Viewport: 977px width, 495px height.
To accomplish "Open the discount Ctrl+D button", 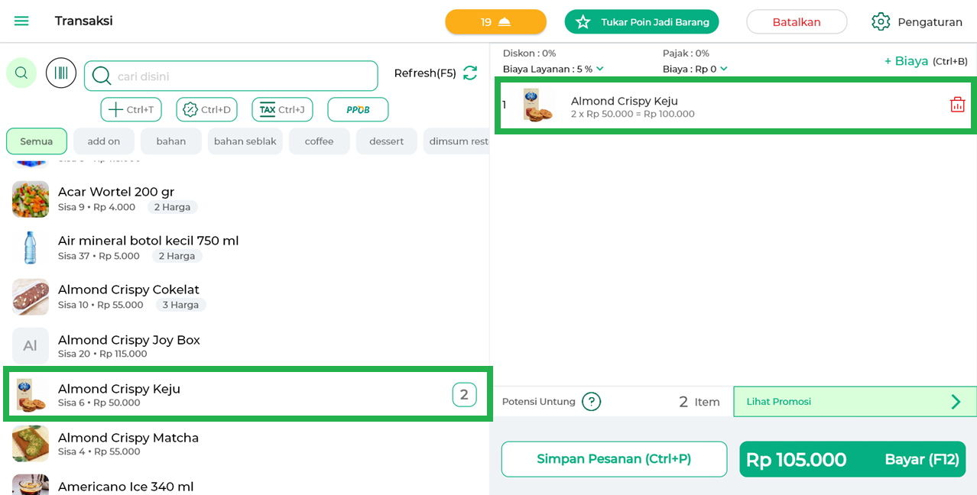I will click(x=206, y=109).
